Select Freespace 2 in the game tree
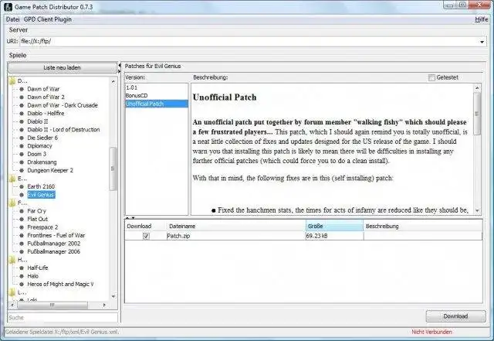This screenshot has width=494, height=341. point(42,227)
